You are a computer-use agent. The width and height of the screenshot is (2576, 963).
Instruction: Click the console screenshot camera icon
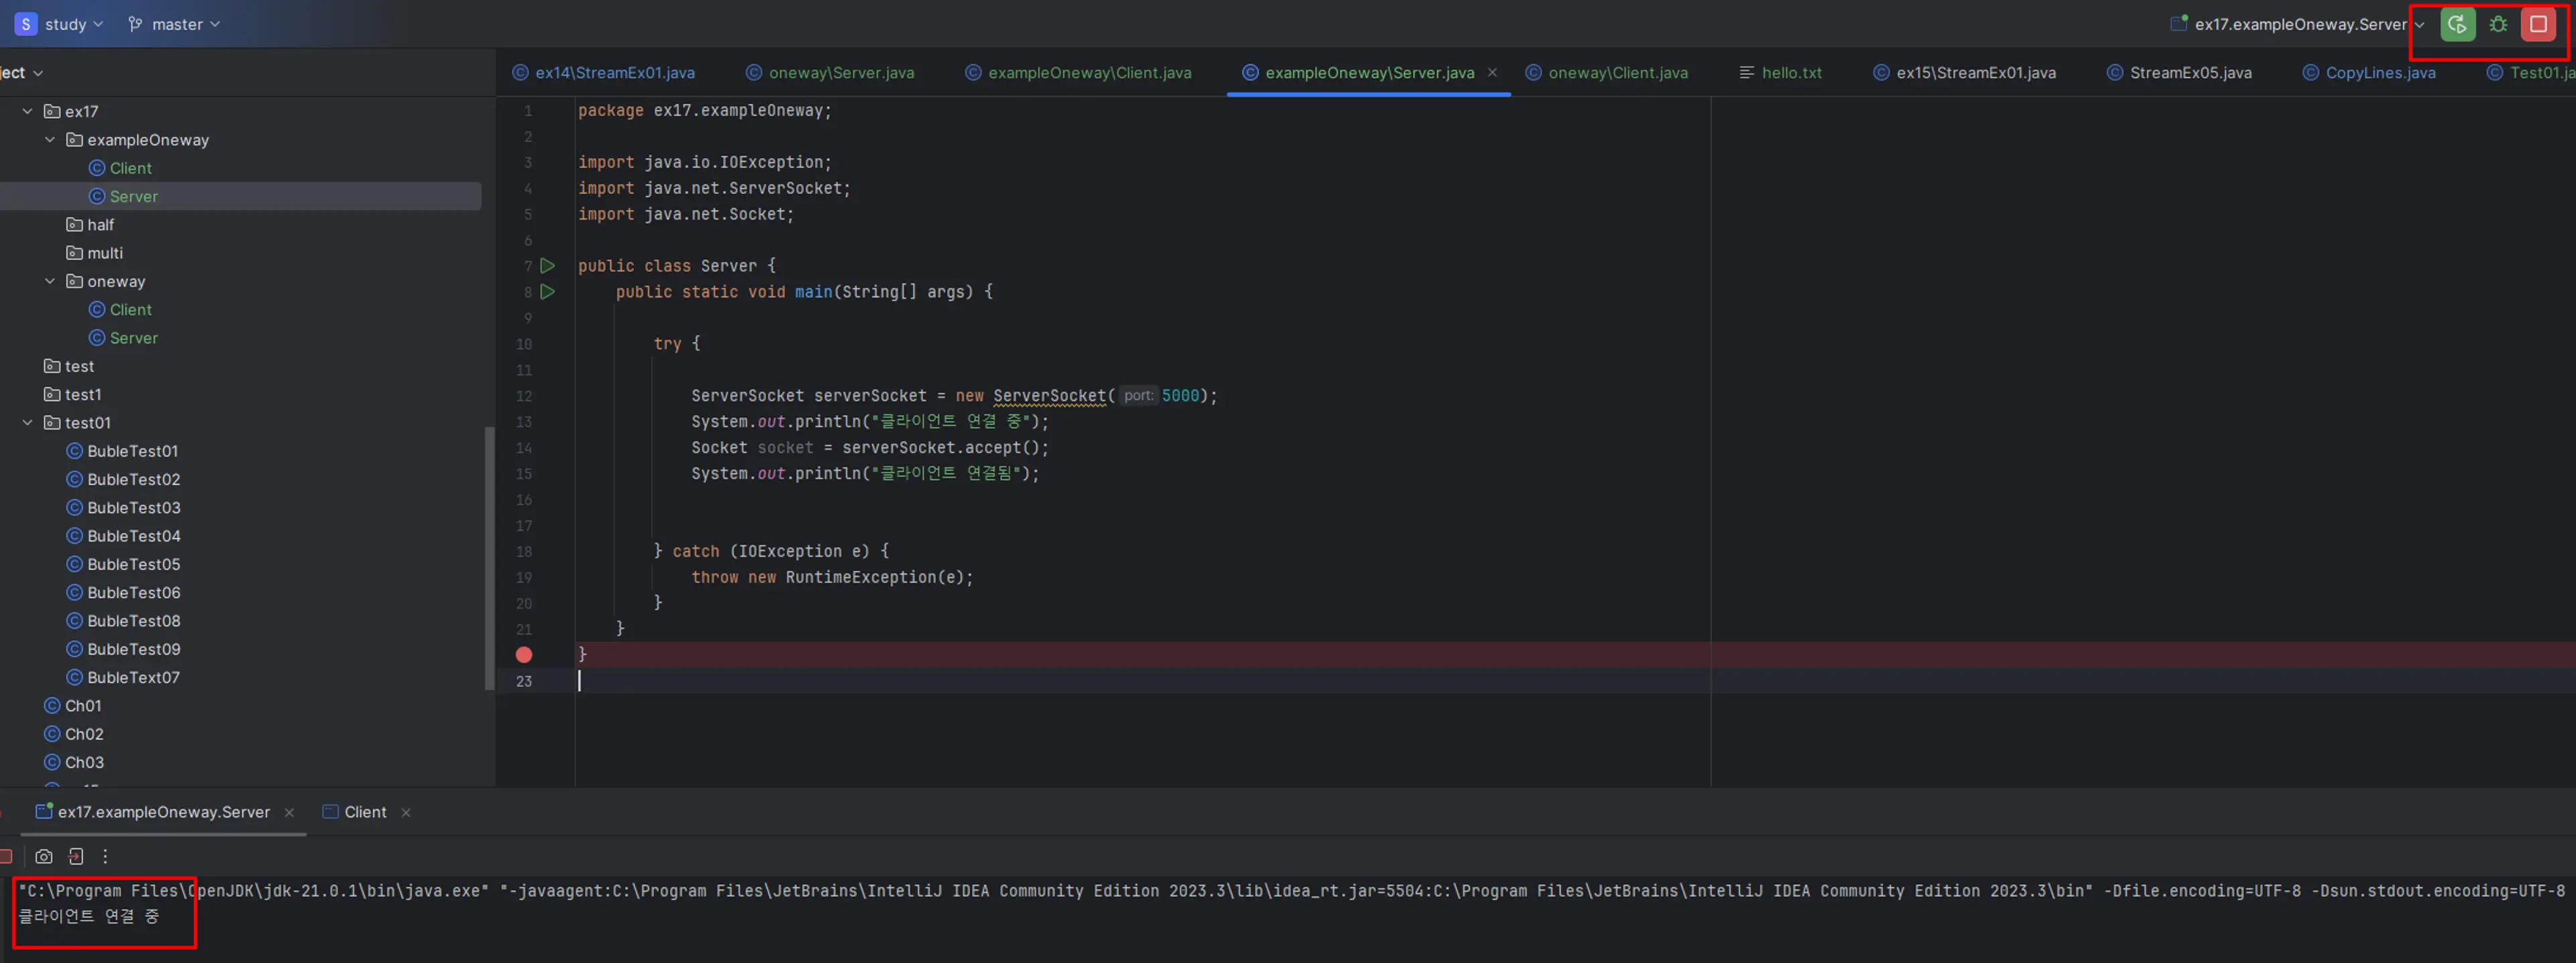click(x=44, y=856)
